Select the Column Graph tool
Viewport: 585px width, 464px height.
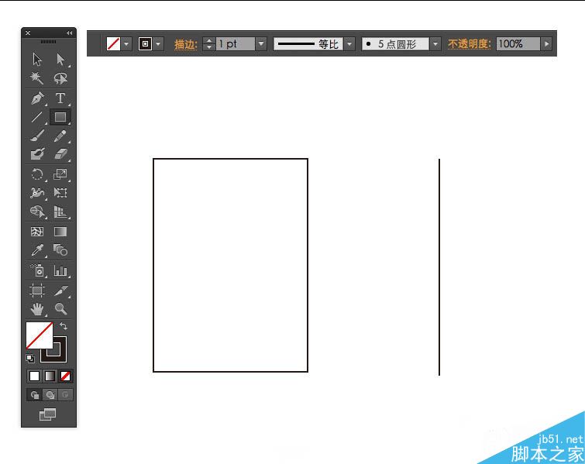[x=60, y=270]
